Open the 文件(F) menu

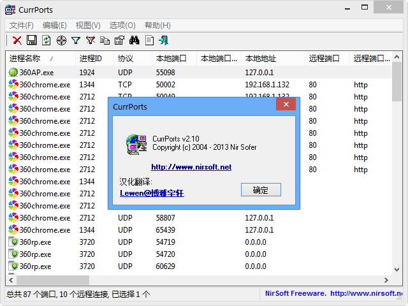(x=22, y=25)
